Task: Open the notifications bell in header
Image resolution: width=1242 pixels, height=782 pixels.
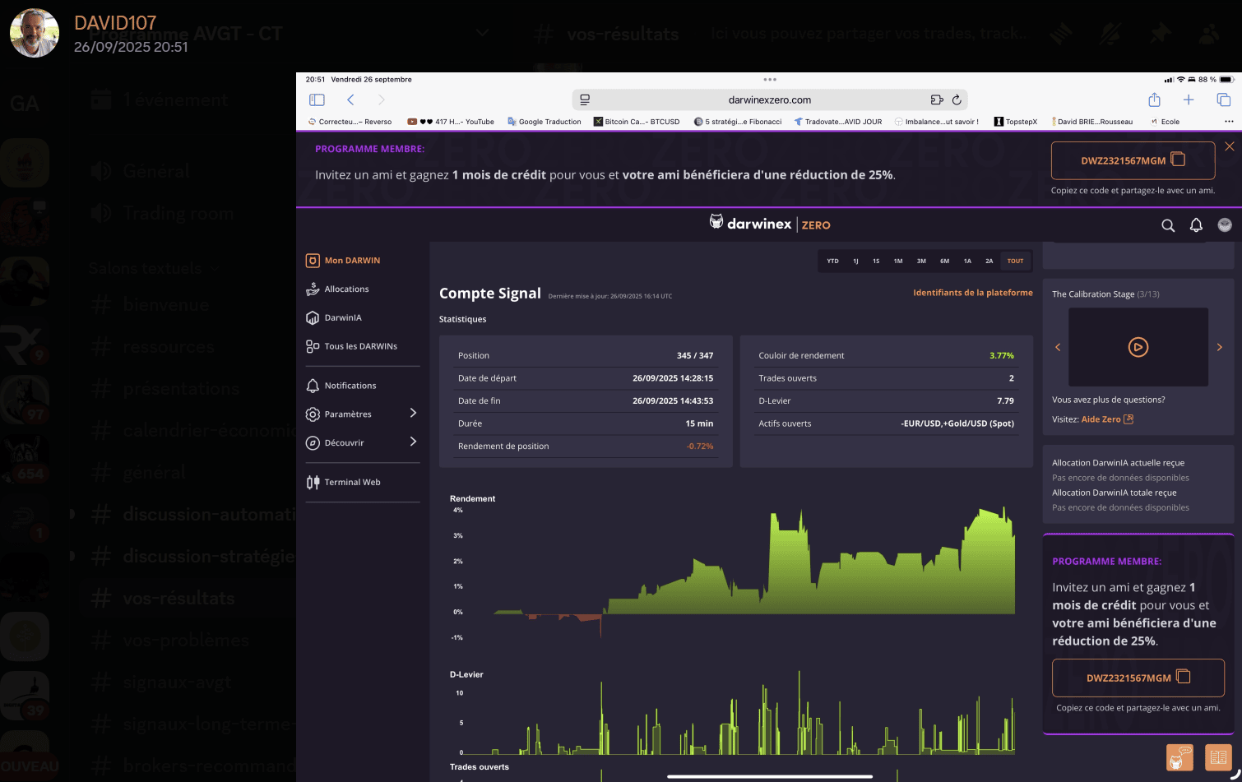Action: tap(1196, 225)
